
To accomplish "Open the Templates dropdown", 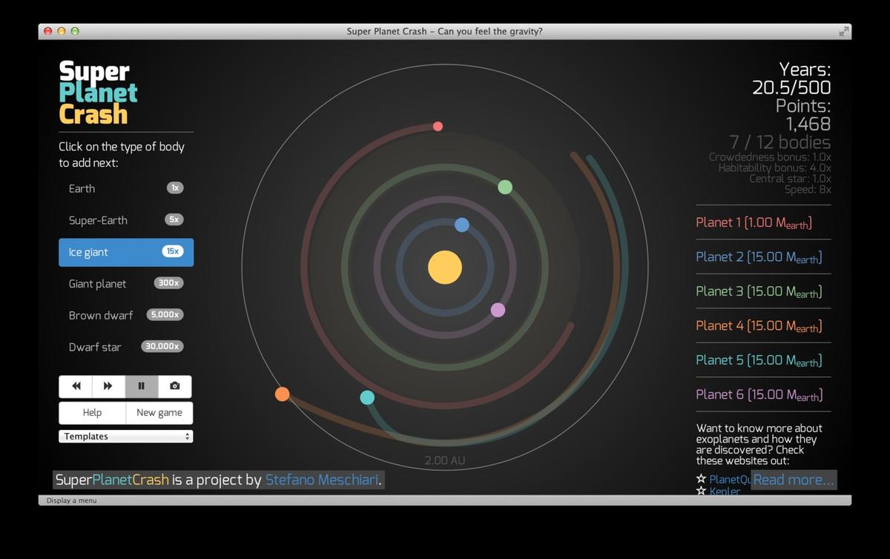I will click(x=125, y=436).
